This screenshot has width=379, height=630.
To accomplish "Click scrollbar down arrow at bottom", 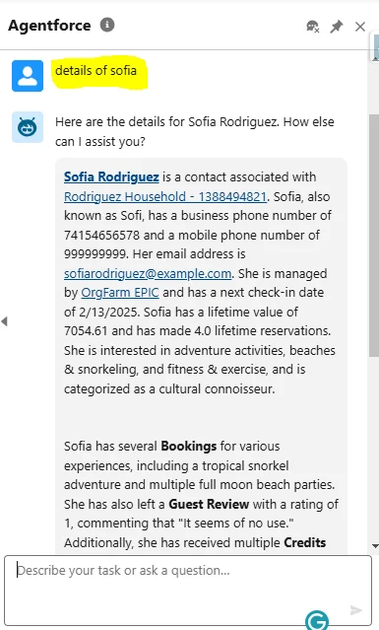I will click(x=375, y=545).
